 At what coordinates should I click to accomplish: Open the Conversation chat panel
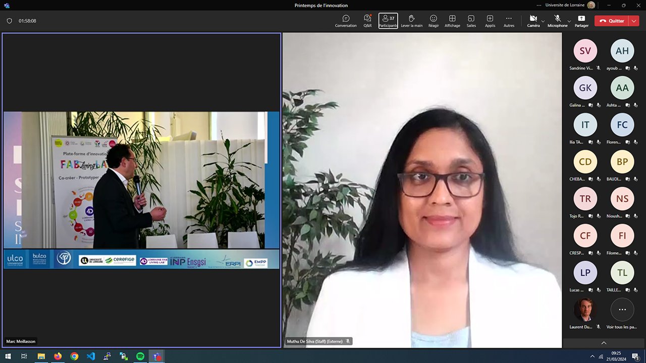pyautogui.click(x=346, y=21)
